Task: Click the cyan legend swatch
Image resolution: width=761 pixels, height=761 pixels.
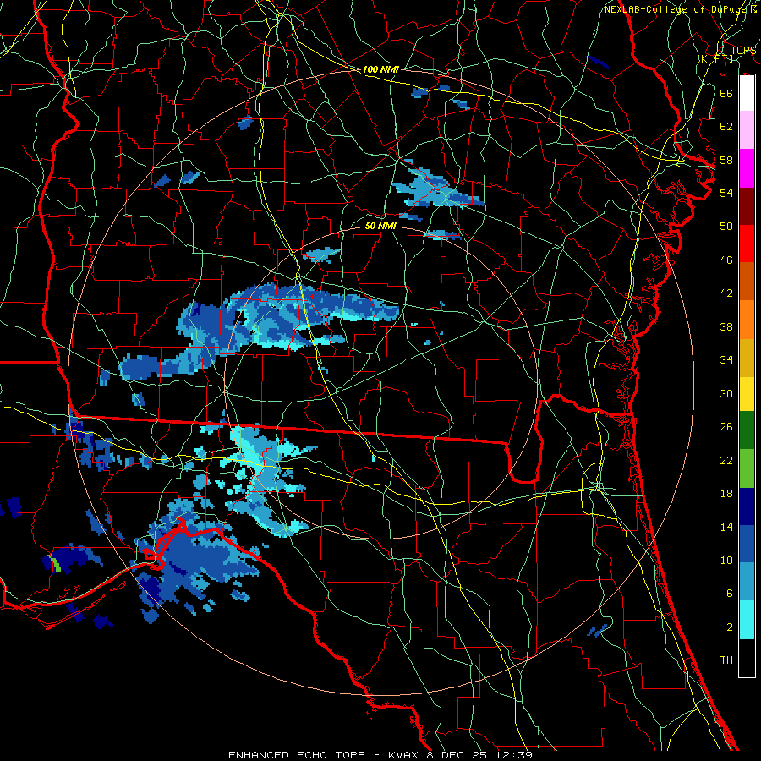Action: (x=747, y=620)
